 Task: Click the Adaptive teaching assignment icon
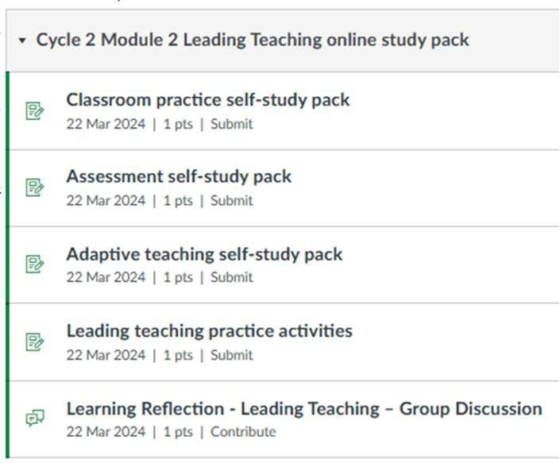pyautogui.click(x=34, y=264)
